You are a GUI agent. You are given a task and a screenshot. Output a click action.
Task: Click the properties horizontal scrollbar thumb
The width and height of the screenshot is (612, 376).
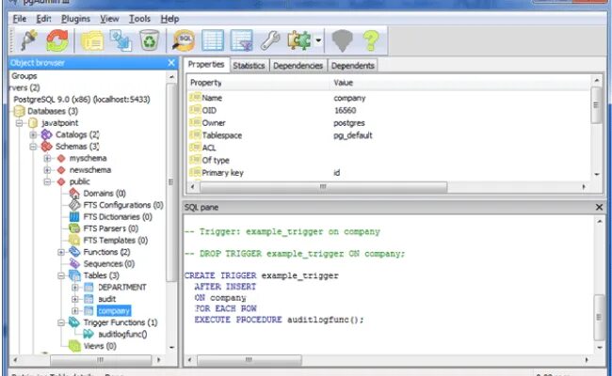[323, 187]
